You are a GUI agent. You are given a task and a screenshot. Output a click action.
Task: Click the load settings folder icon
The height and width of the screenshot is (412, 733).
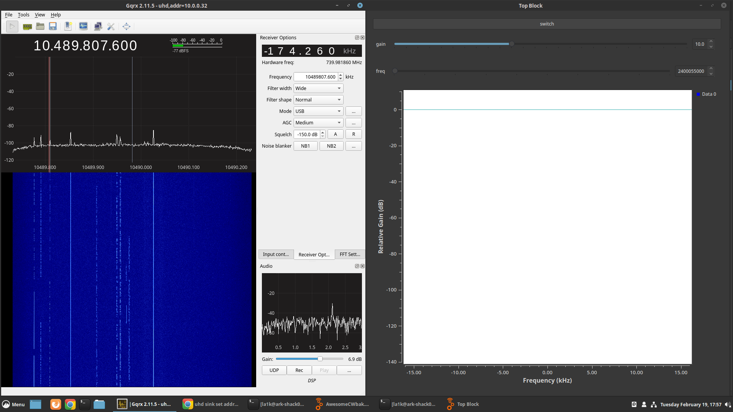(40, 26)
